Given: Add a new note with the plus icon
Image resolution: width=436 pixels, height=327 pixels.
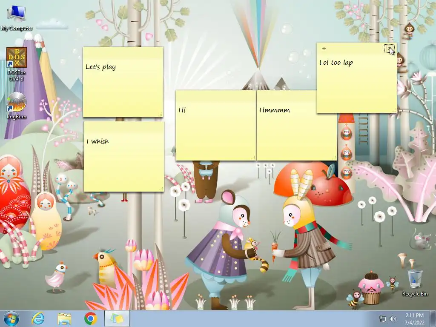Looking at the screenshot, I should point(324,49).
